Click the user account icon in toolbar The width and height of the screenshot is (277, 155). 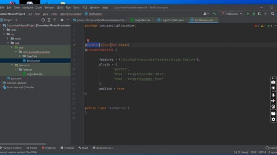point(206,14)
